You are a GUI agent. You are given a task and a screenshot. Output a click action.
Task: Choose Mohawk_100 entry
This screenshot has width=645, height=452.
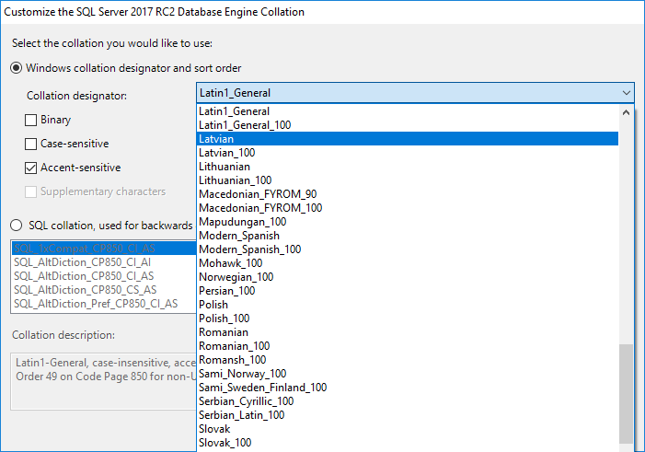click(408, 263)
